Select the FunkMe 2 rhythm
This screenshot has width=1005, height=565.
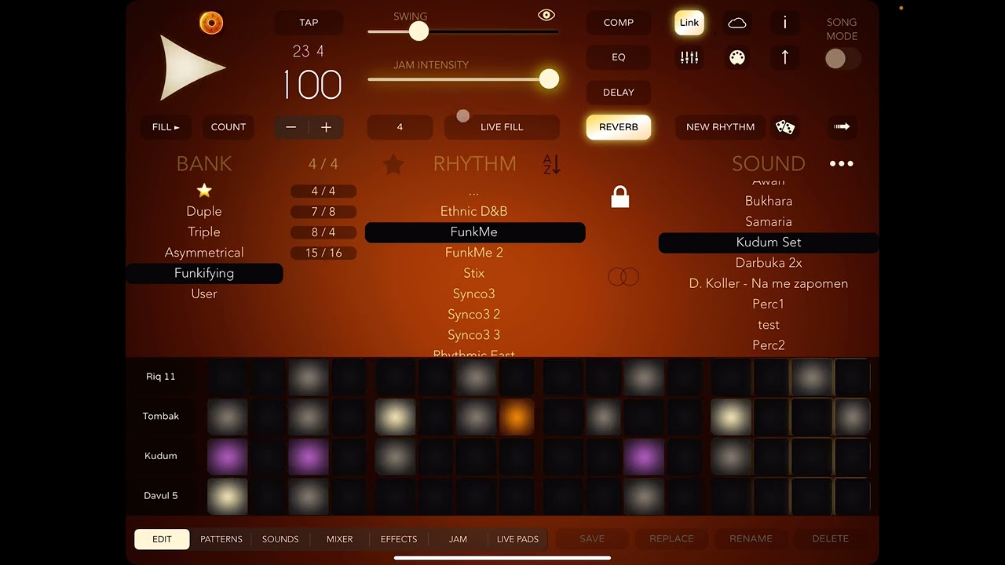tap(474, 253)
